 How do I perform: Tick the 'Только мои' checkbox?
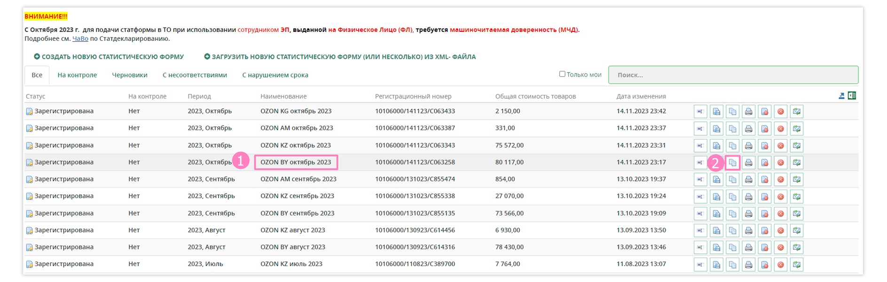coord(562,74)
